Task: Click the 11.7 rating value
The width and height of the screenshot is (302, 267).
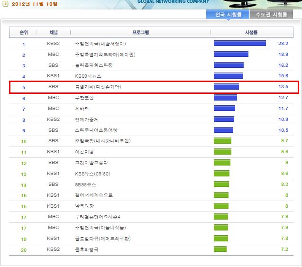Action: click(x=283, y=108)
